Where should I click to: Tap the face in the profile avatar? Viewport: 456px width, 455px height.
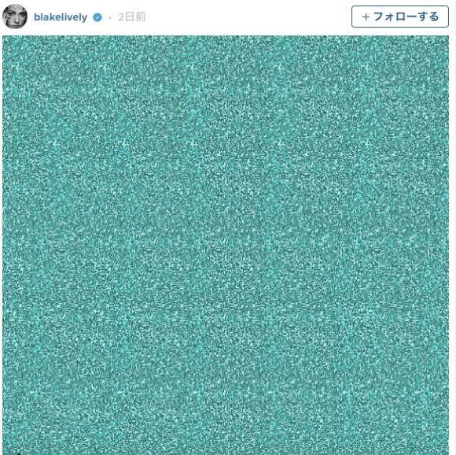coord(13,16)
